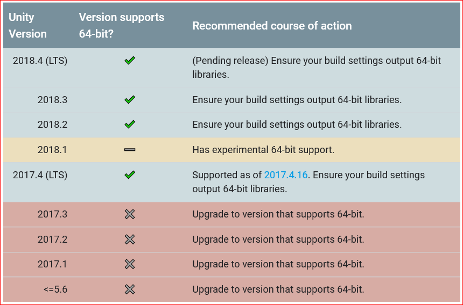Click the 2017.2 upgrade recommendation text

278,239
